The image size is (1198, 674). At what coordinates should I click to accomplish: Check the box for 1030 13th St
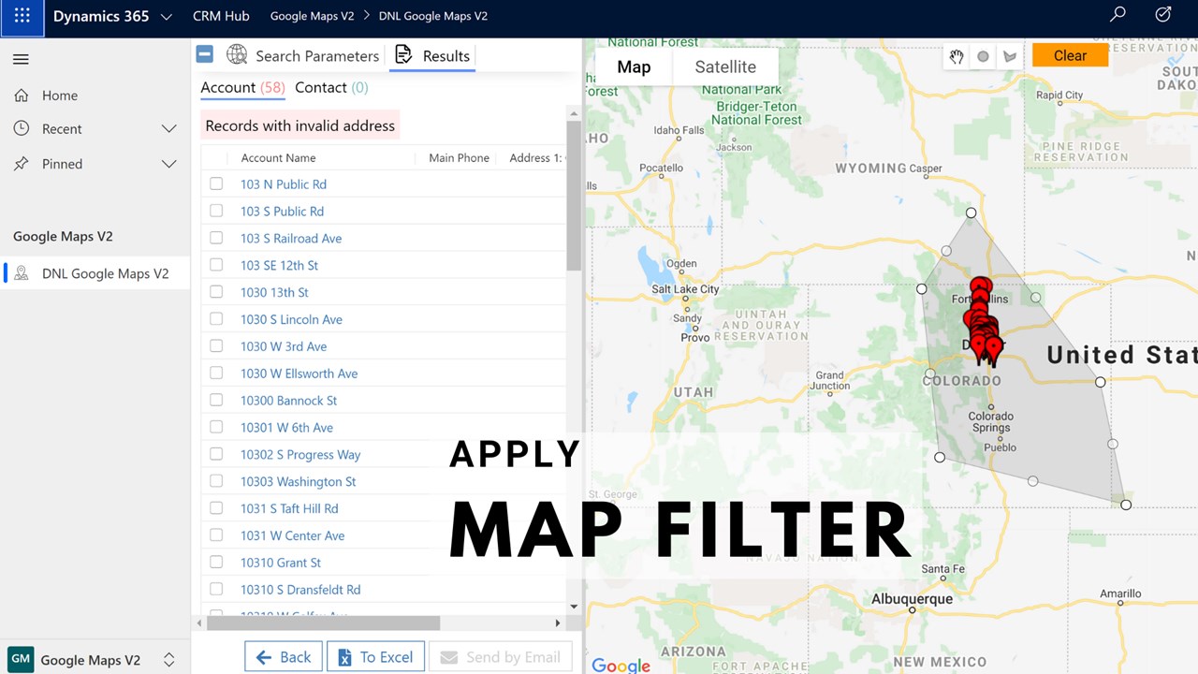pos(216,292)
